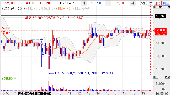170x95 pixels.
Task: Click the open price value 51,700
Action: point(96,3)
